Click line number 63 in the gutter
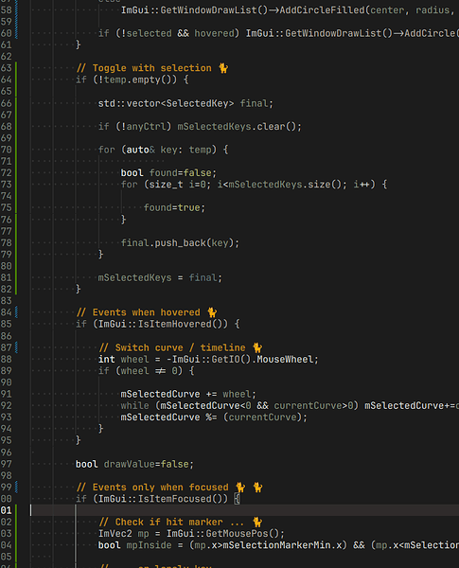The image size is (459, 568). click(7, 68)
